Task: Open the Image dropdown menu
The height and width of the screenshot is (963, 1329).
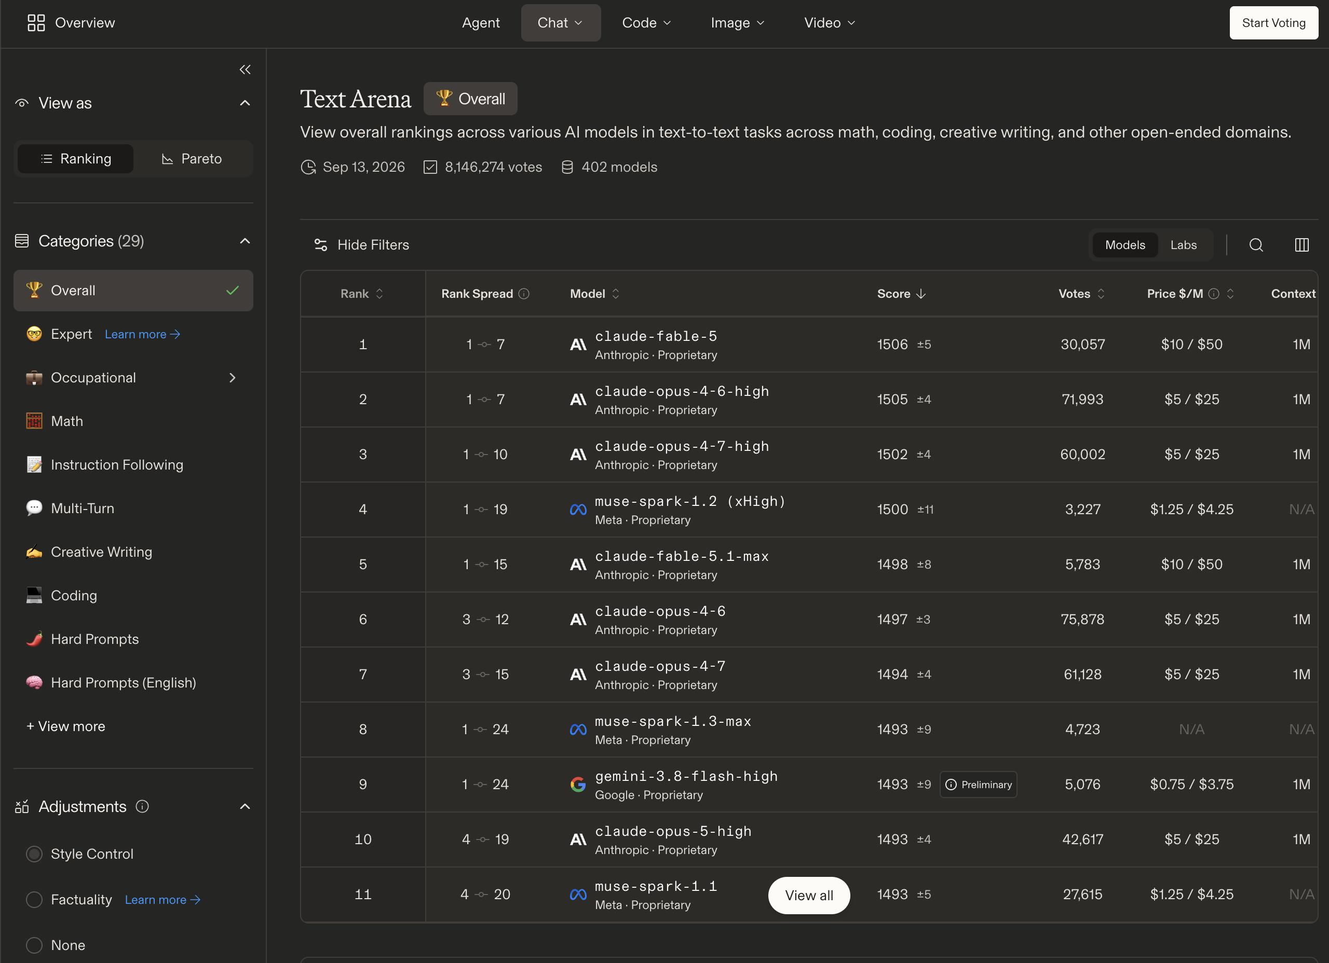Action: click(x=737, y=23)
